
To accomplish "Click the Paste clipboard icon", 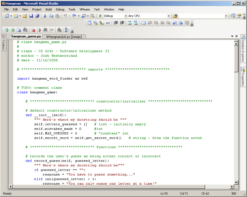I will [57, 16].
